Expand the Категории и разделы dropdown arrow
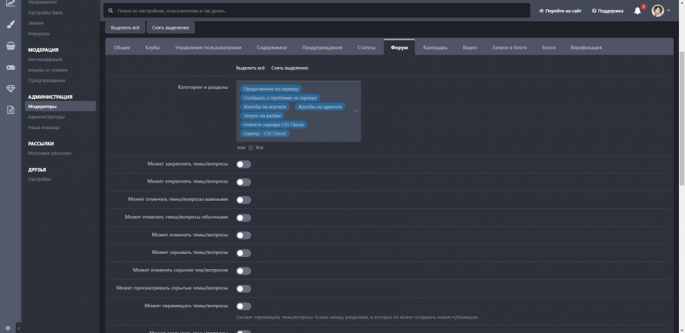The height and width of the screenshot is (333, 685). pos(355,112)
